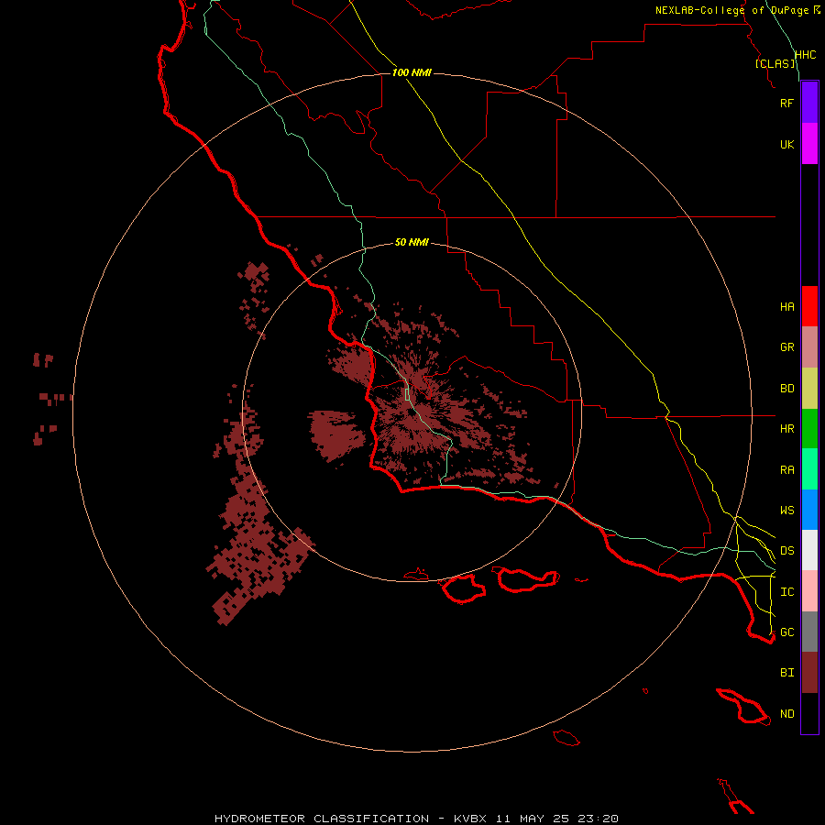Click the red HA legend swatch
Viewport: 825px width, 825px height.
(809, 306)
